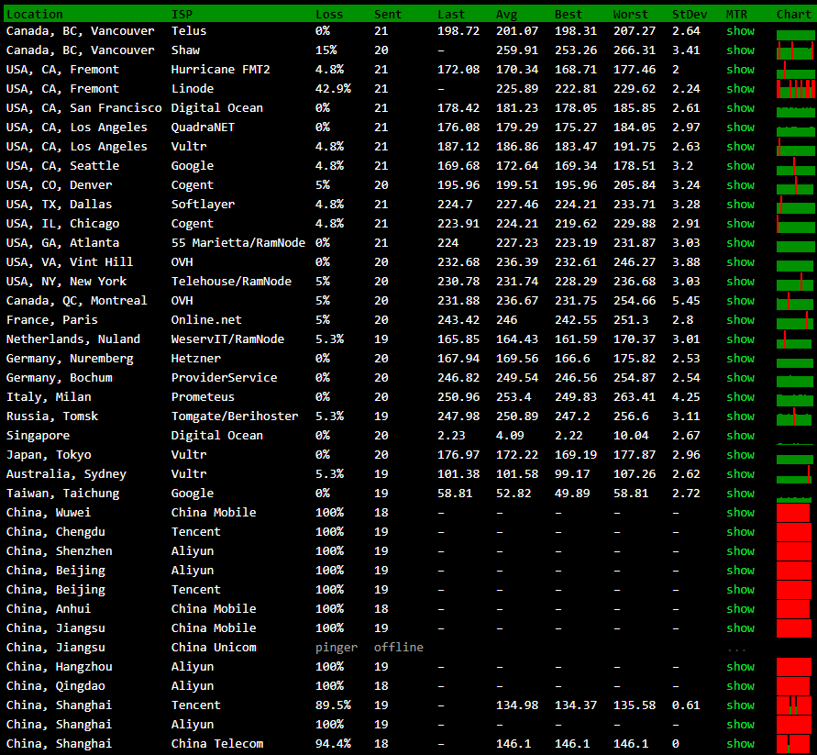Show MTR for Cogent Denver row
Image resolution: width=817 pixels, height=755 pixels.
pyautogui.click(x=740, y=185)
